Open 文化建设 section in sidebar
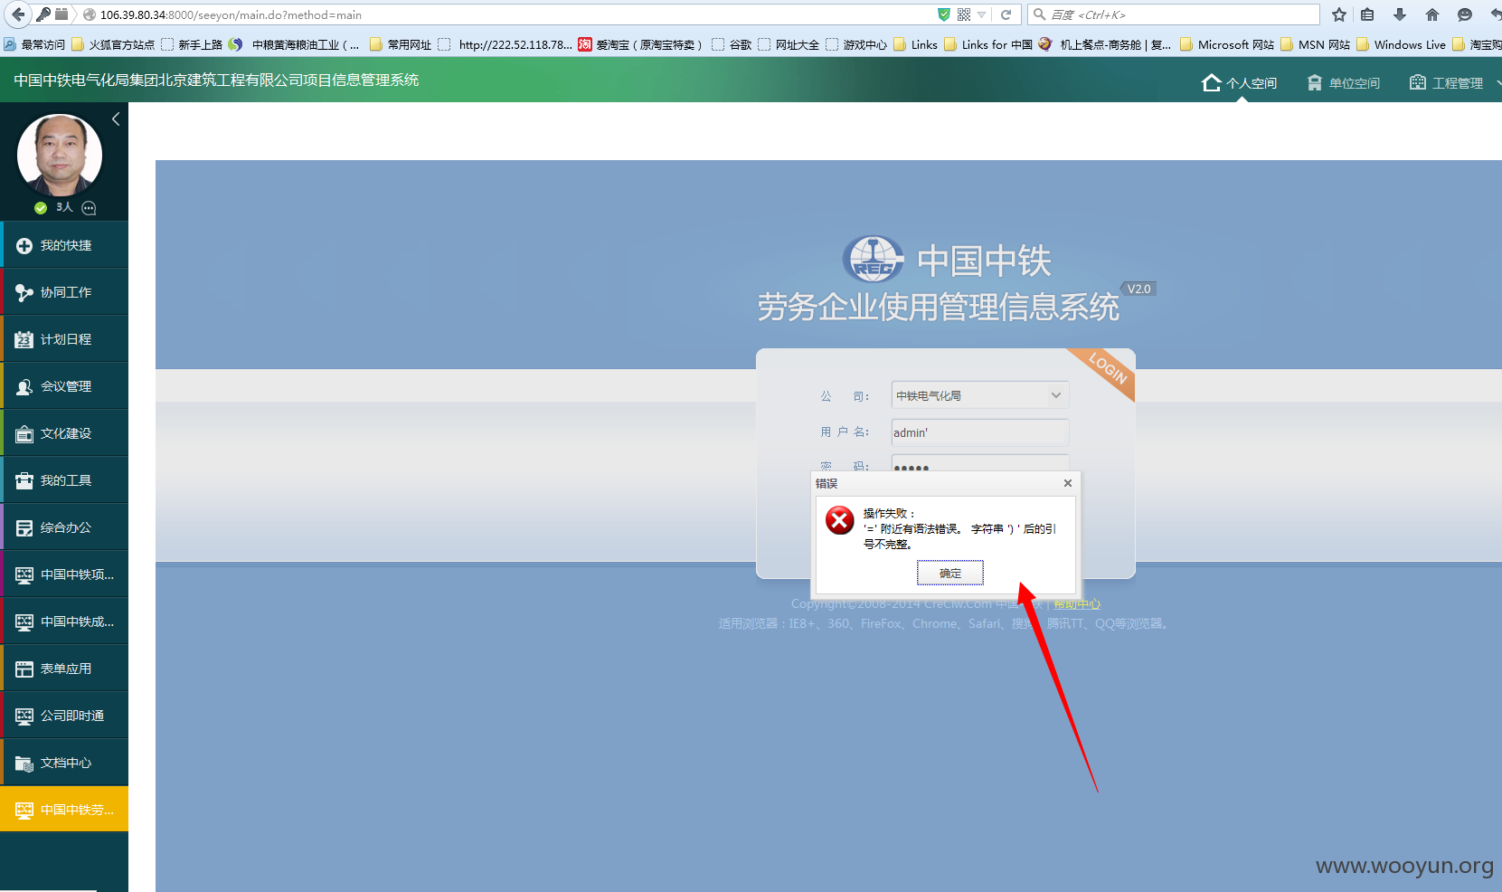 pos(64,433)
